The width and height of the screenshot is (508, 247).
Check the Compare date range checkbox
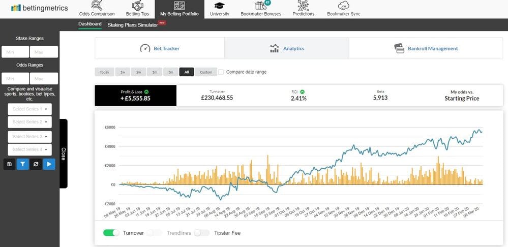[221, 72]
